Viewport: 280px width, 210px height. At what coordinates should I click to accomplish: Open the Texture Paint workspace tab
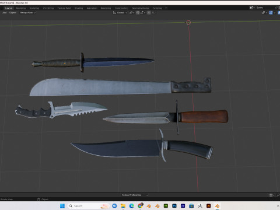tap(64, 8)
